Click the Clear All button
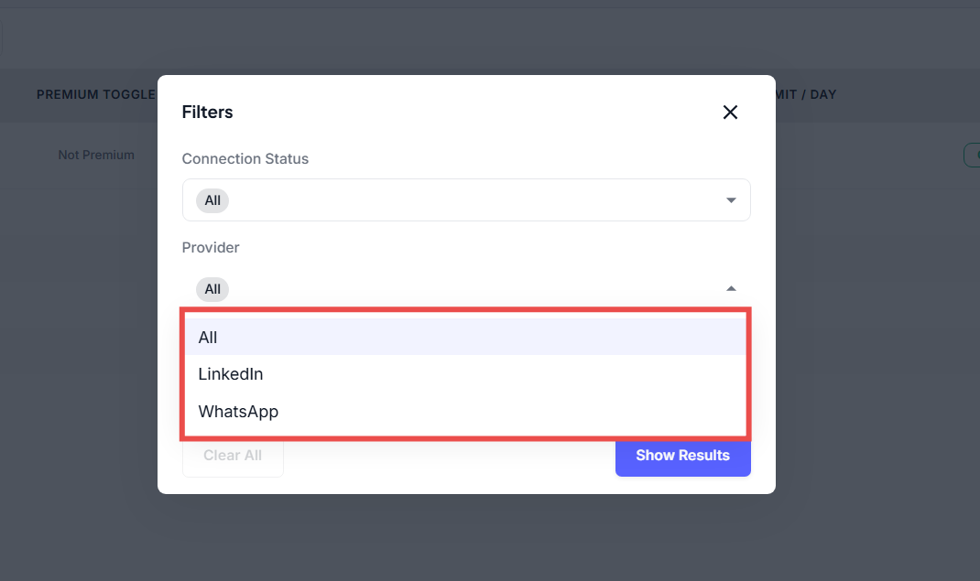The width and height of the screenshot is (980, 581). (x=233, y=456)
